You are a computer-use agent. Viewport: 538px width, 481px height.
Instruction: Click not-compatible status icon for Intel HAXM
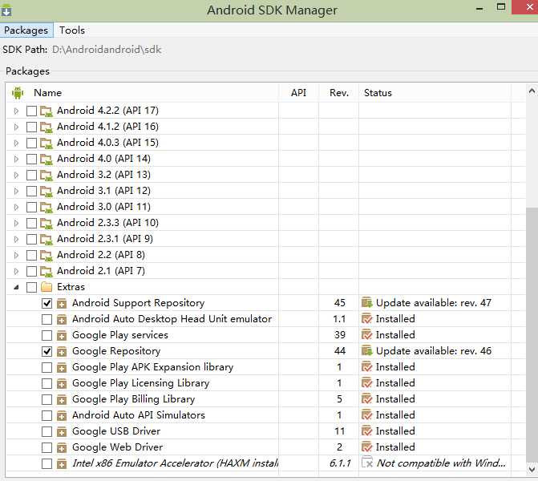pos(367,463)
